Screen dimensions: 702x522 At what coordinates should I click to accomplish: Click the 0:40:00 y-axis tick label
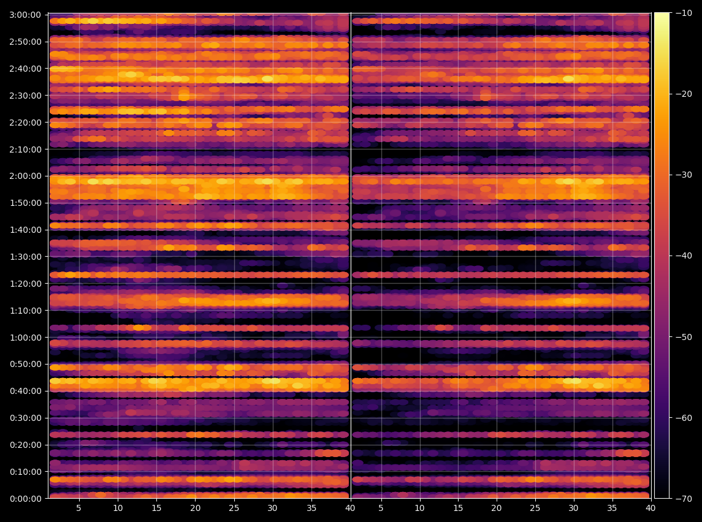25,391
